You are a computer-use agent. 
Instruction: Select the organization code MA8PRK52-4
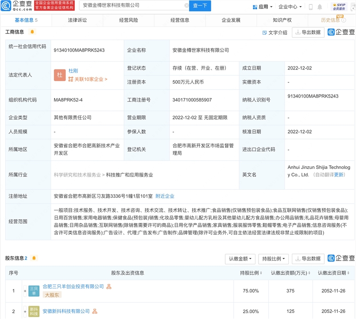[68, 100]
